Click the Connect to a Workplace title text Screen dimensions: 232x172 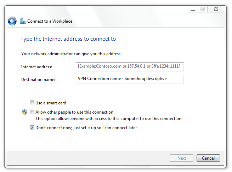(x=50, y=21)
